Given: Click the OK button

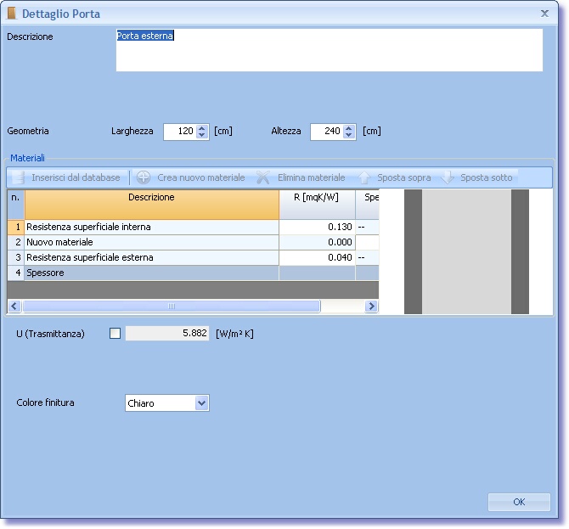Looking at the screenshot, I should [x=519, y=502].
